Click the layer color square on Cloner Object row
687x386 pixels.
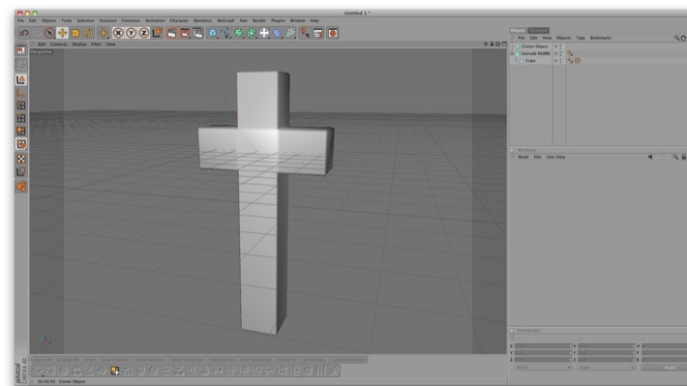click(555, 46)
